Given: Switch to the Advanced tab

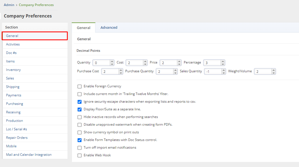Looking at the screenshot, I should coord(109,28).
